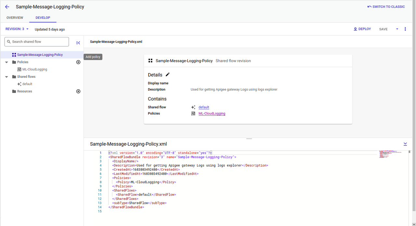Collapse the Shared flows folder arrow
The height and width of the screenshot is (226, 416).
6,77
